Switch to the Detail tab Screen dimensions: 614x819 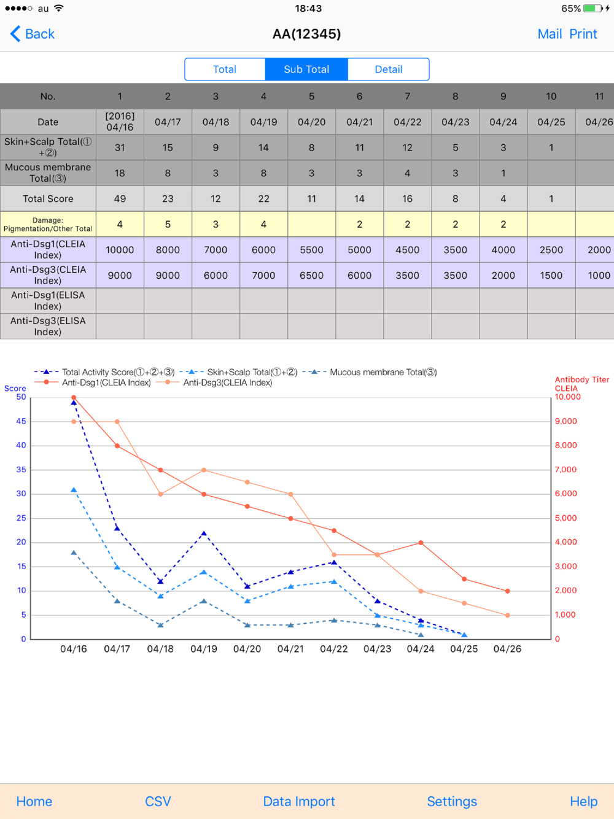pos(389,69)
